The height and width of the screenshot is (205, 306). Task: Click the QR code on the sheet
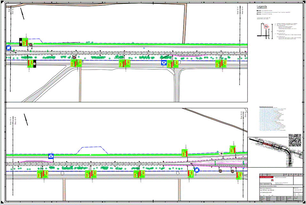point(295,140)
